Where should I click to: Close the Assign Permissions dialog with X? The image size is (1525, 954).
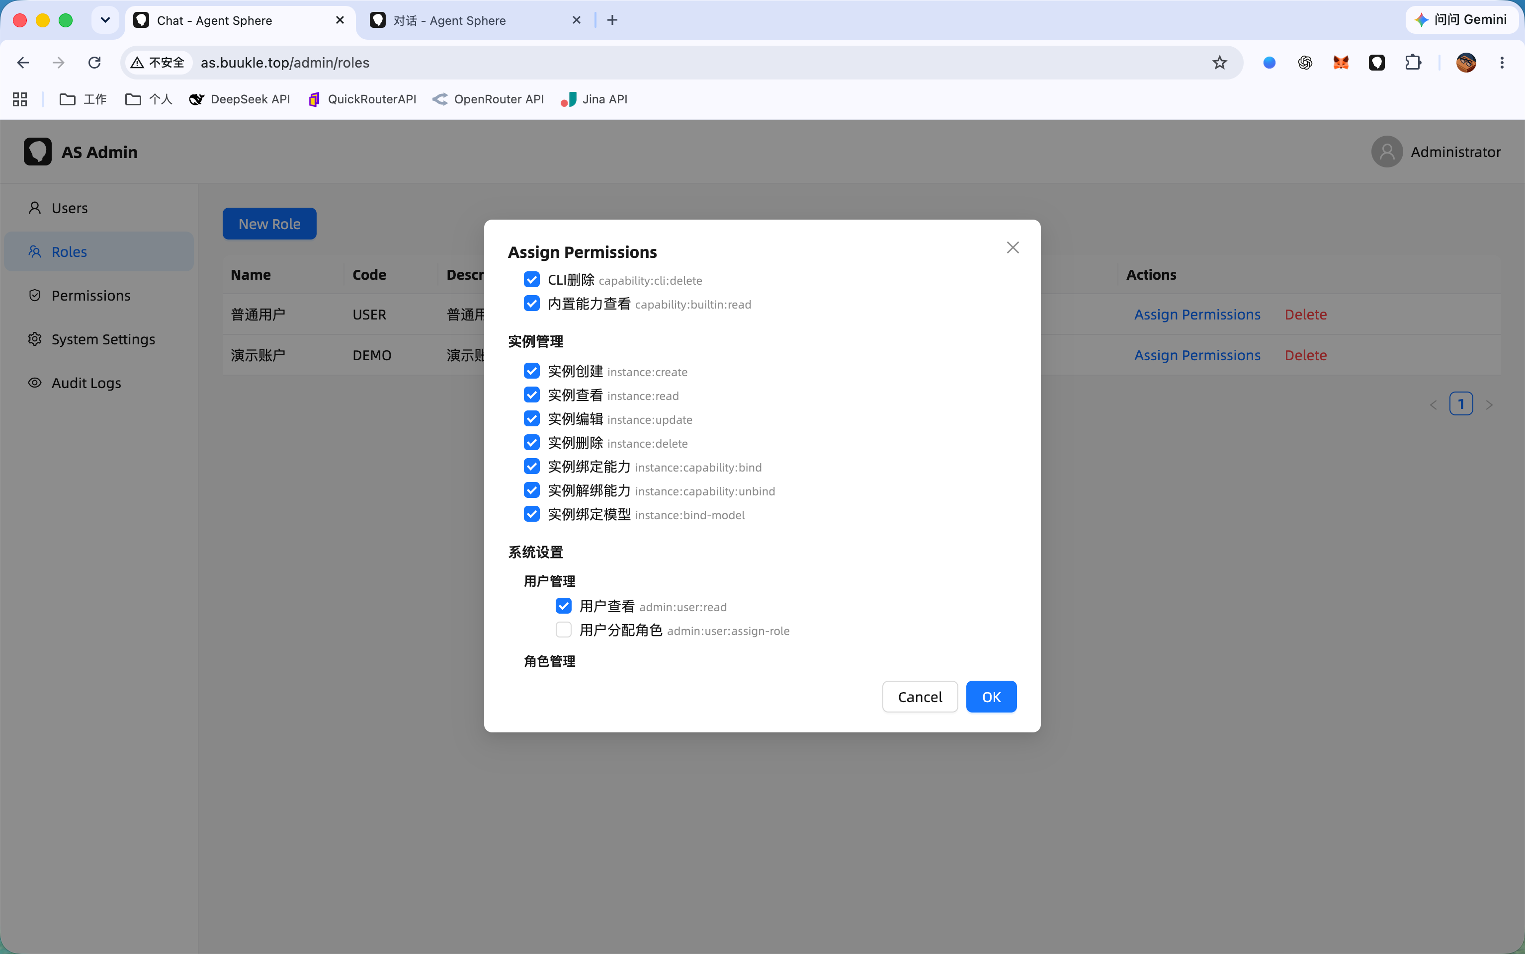[x=1013, y=247]
